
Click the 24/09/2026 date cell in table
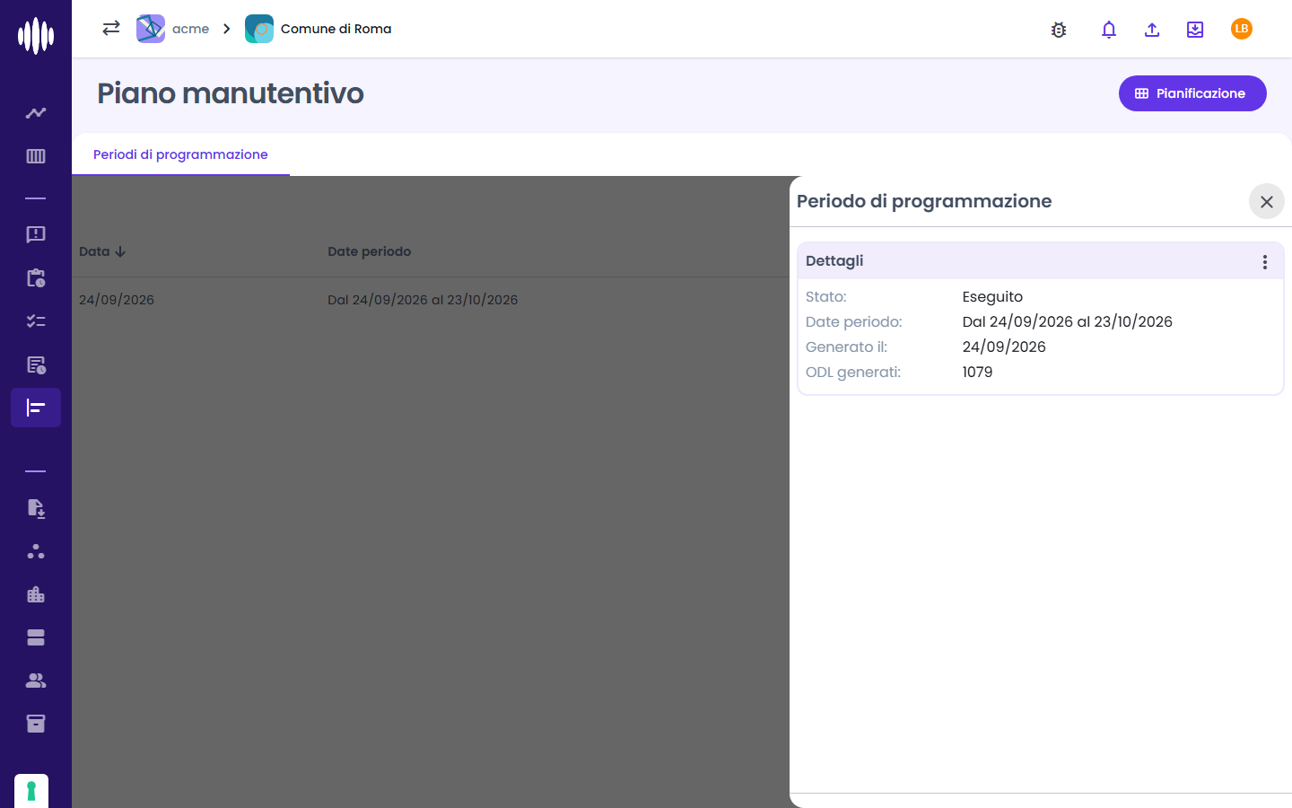coord(117,300)
